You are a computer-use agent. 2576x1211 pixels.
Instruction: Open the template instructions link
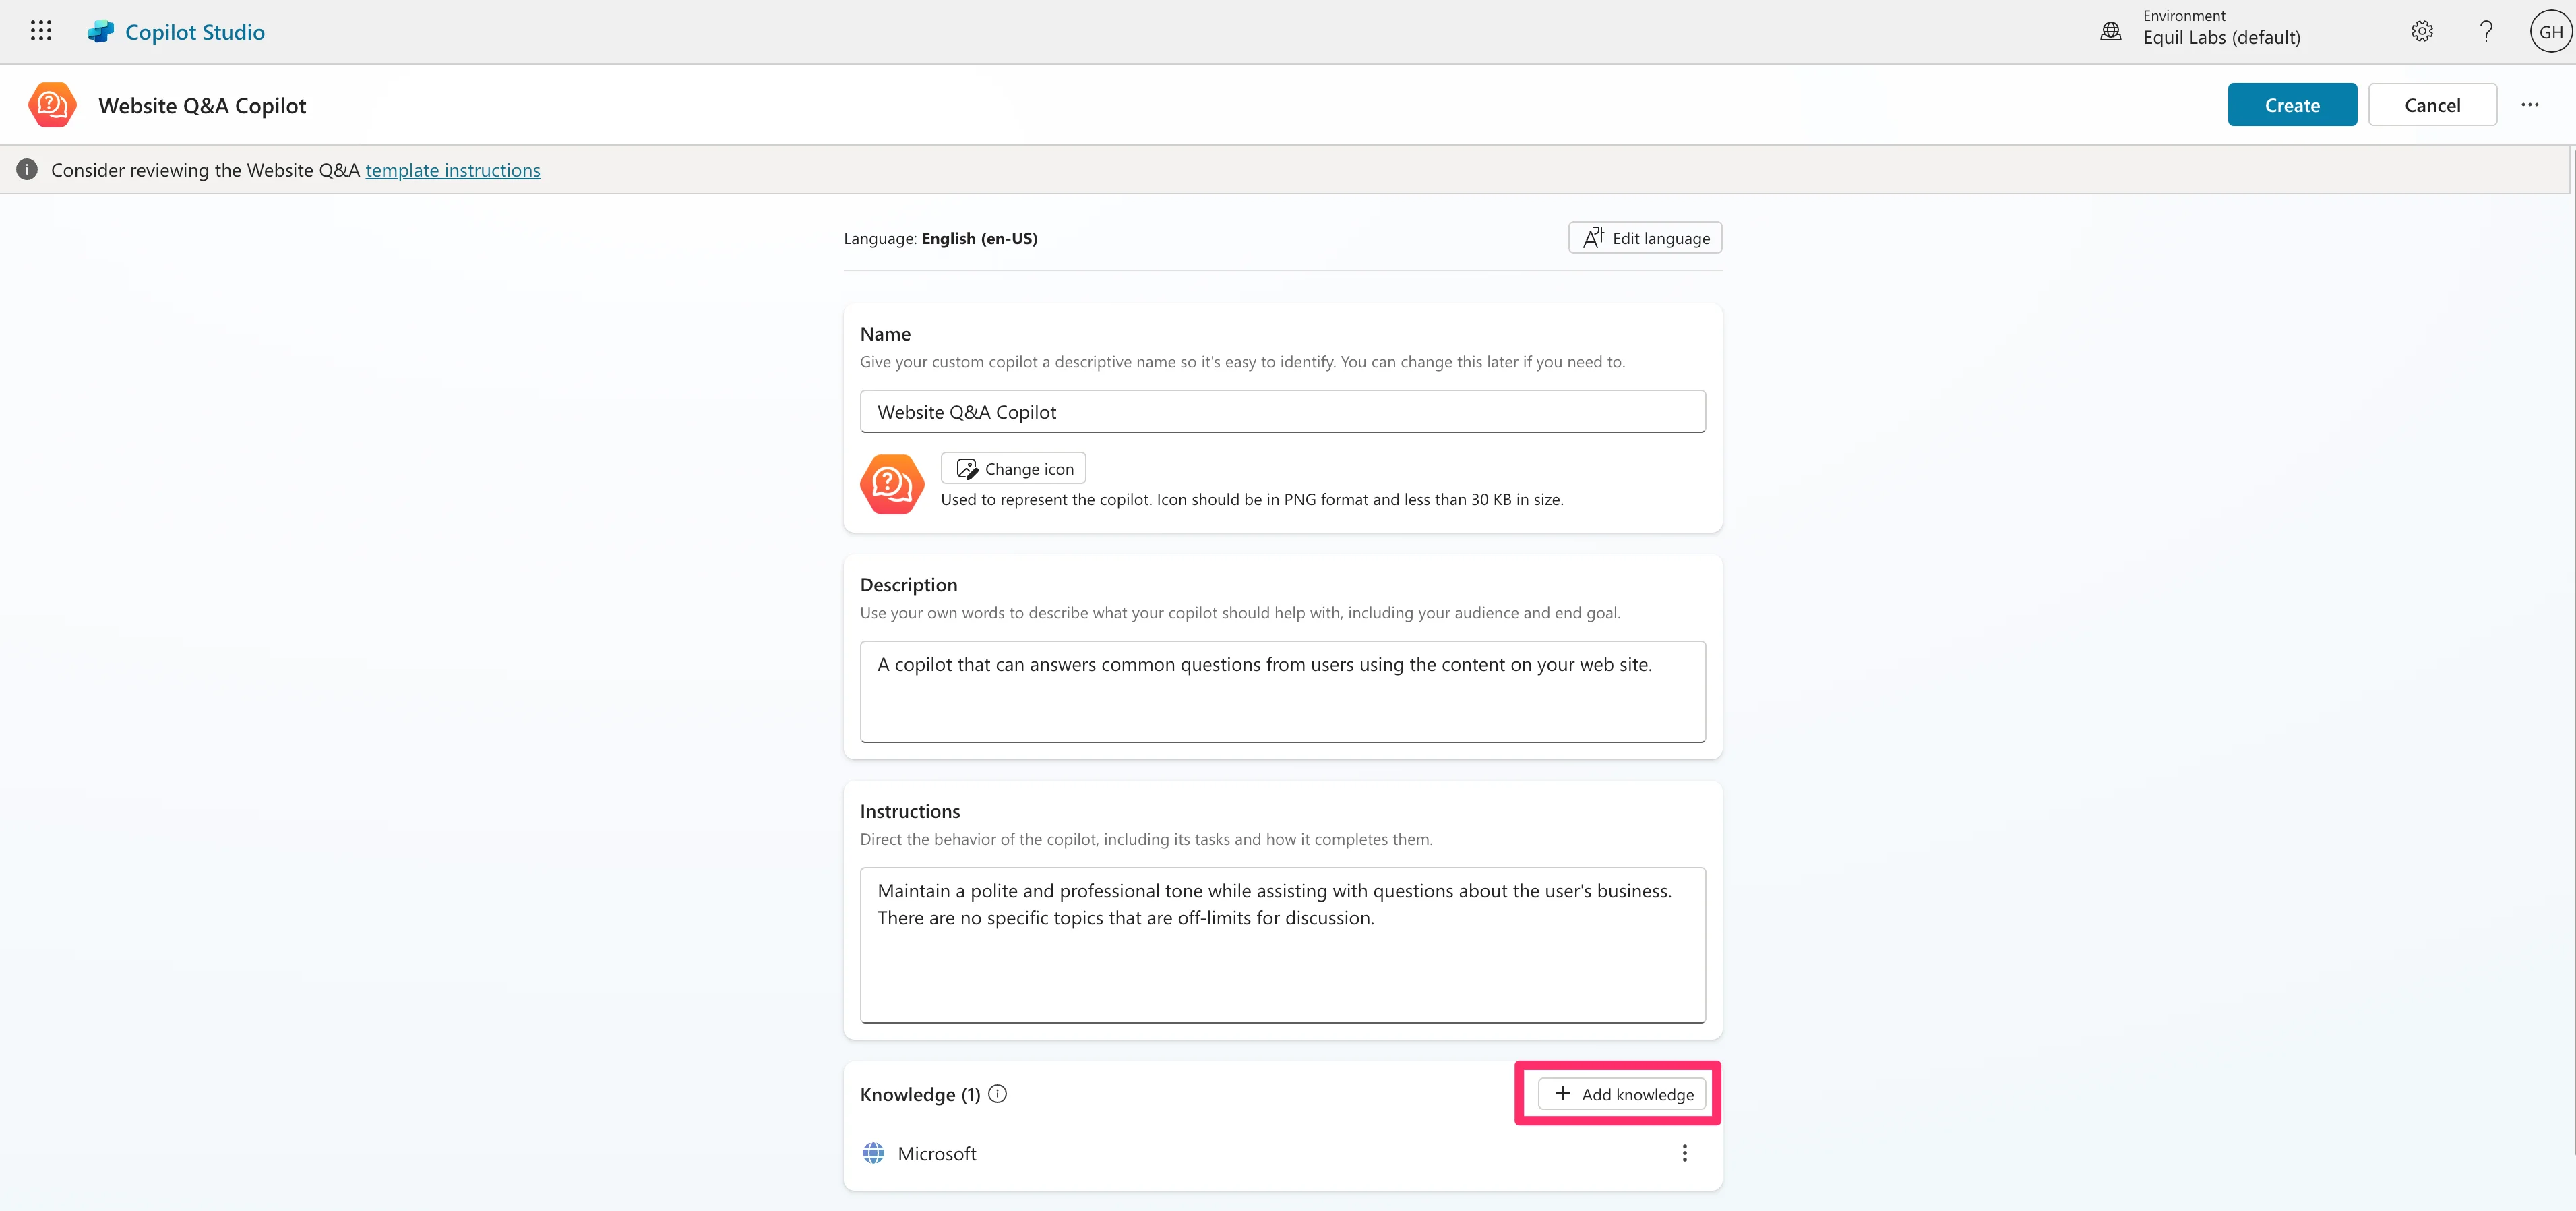point(452,170)
